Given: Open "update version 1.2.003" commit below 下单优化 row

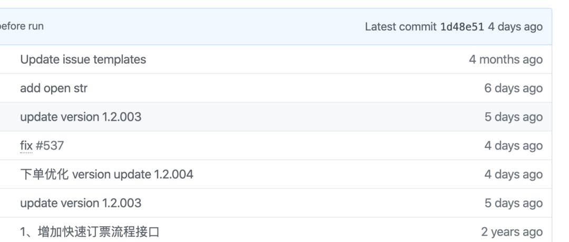Looking at the screenshot, I should 81,203.
